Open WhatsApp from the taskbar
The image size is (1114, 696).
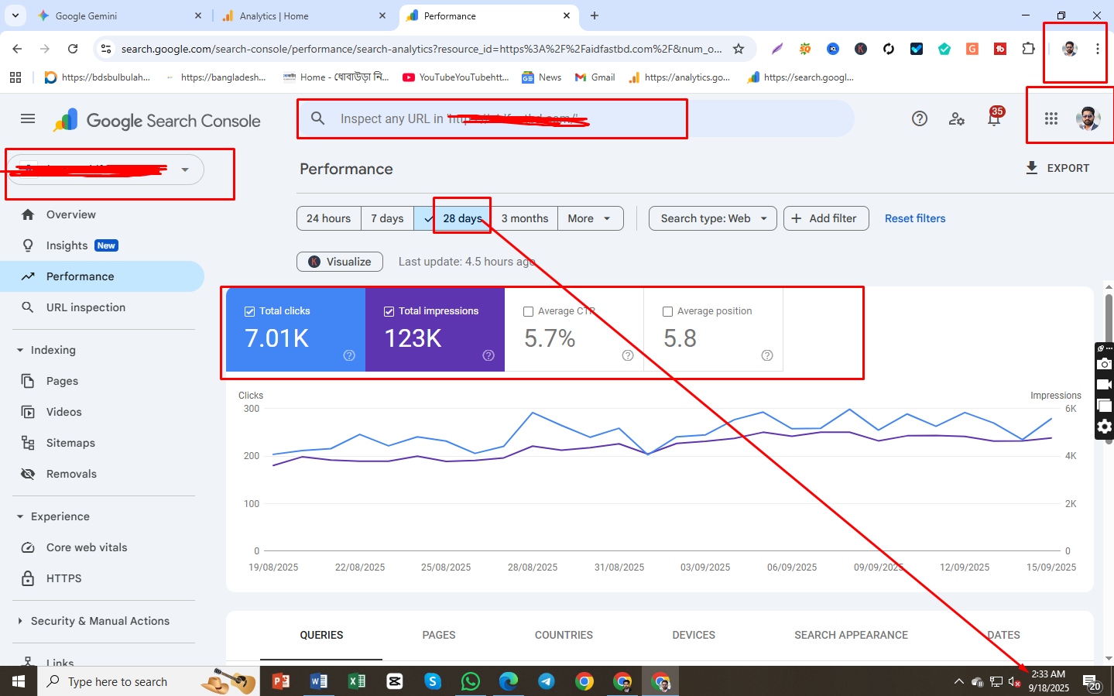[x=470, y=681]
